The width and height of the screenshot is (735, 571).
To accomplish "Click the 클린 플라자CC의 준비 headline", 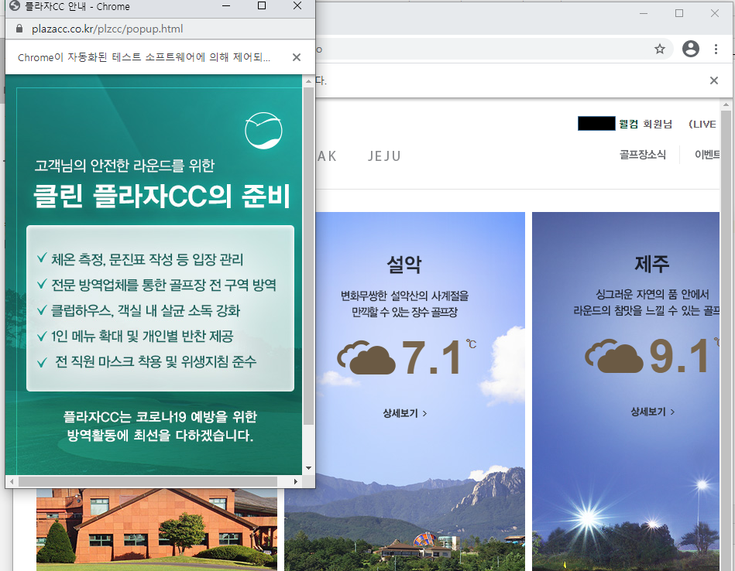I will tap(162, 196).
